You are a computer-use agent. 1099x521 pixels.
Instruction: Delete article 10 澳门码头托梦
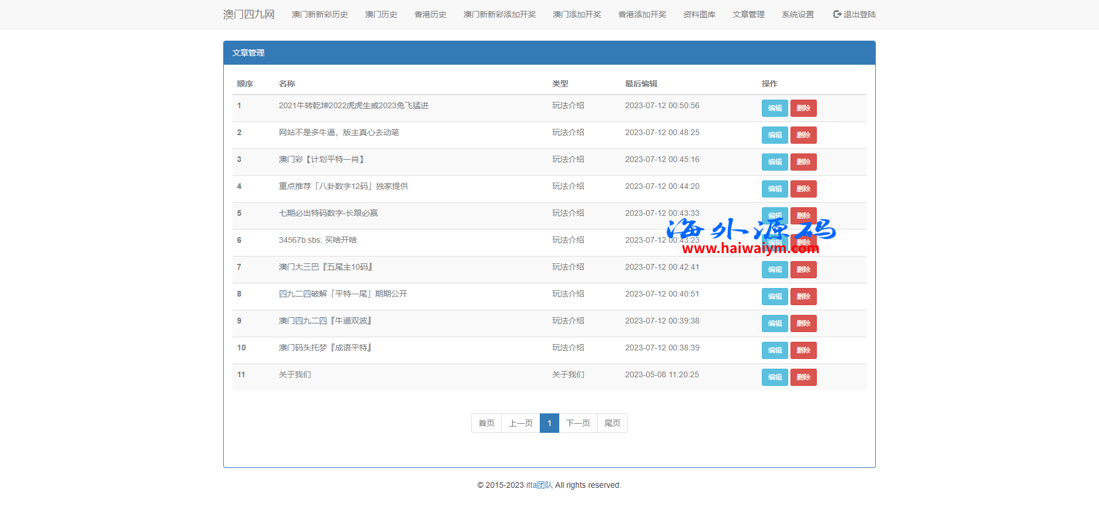(x=803, y=350)
